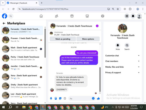This screenshot has width=146, height=110.
Task: Go to the Home feed icon
Action: [41, 16]
